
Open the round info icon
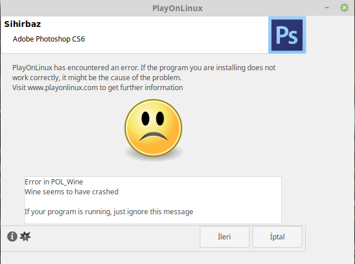point(12,236)
